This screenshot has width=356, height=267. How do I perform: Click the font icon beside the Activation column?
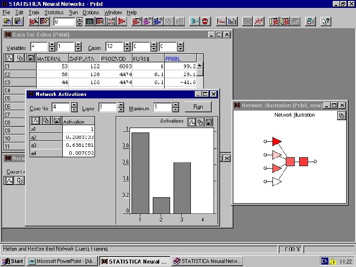(x=36, y=121)
